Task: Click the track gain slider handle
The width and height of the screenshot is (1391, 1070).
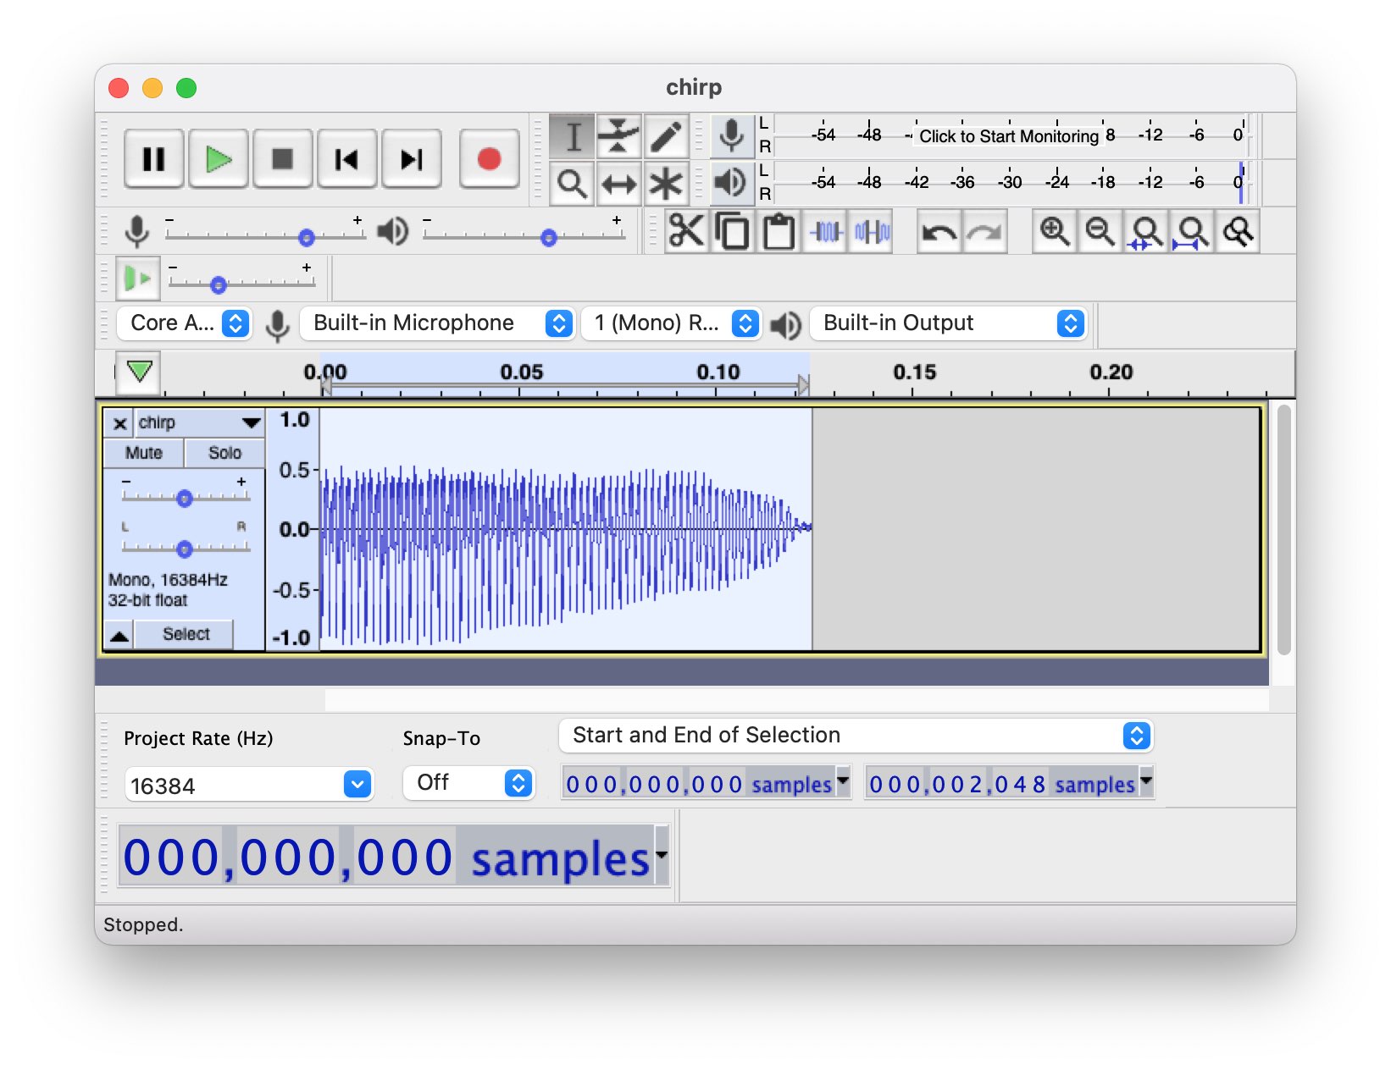Action: point(185,499)
